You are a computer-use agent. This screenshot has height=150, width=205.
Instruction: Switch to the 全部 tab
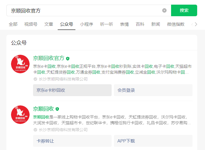coord(13,24)
